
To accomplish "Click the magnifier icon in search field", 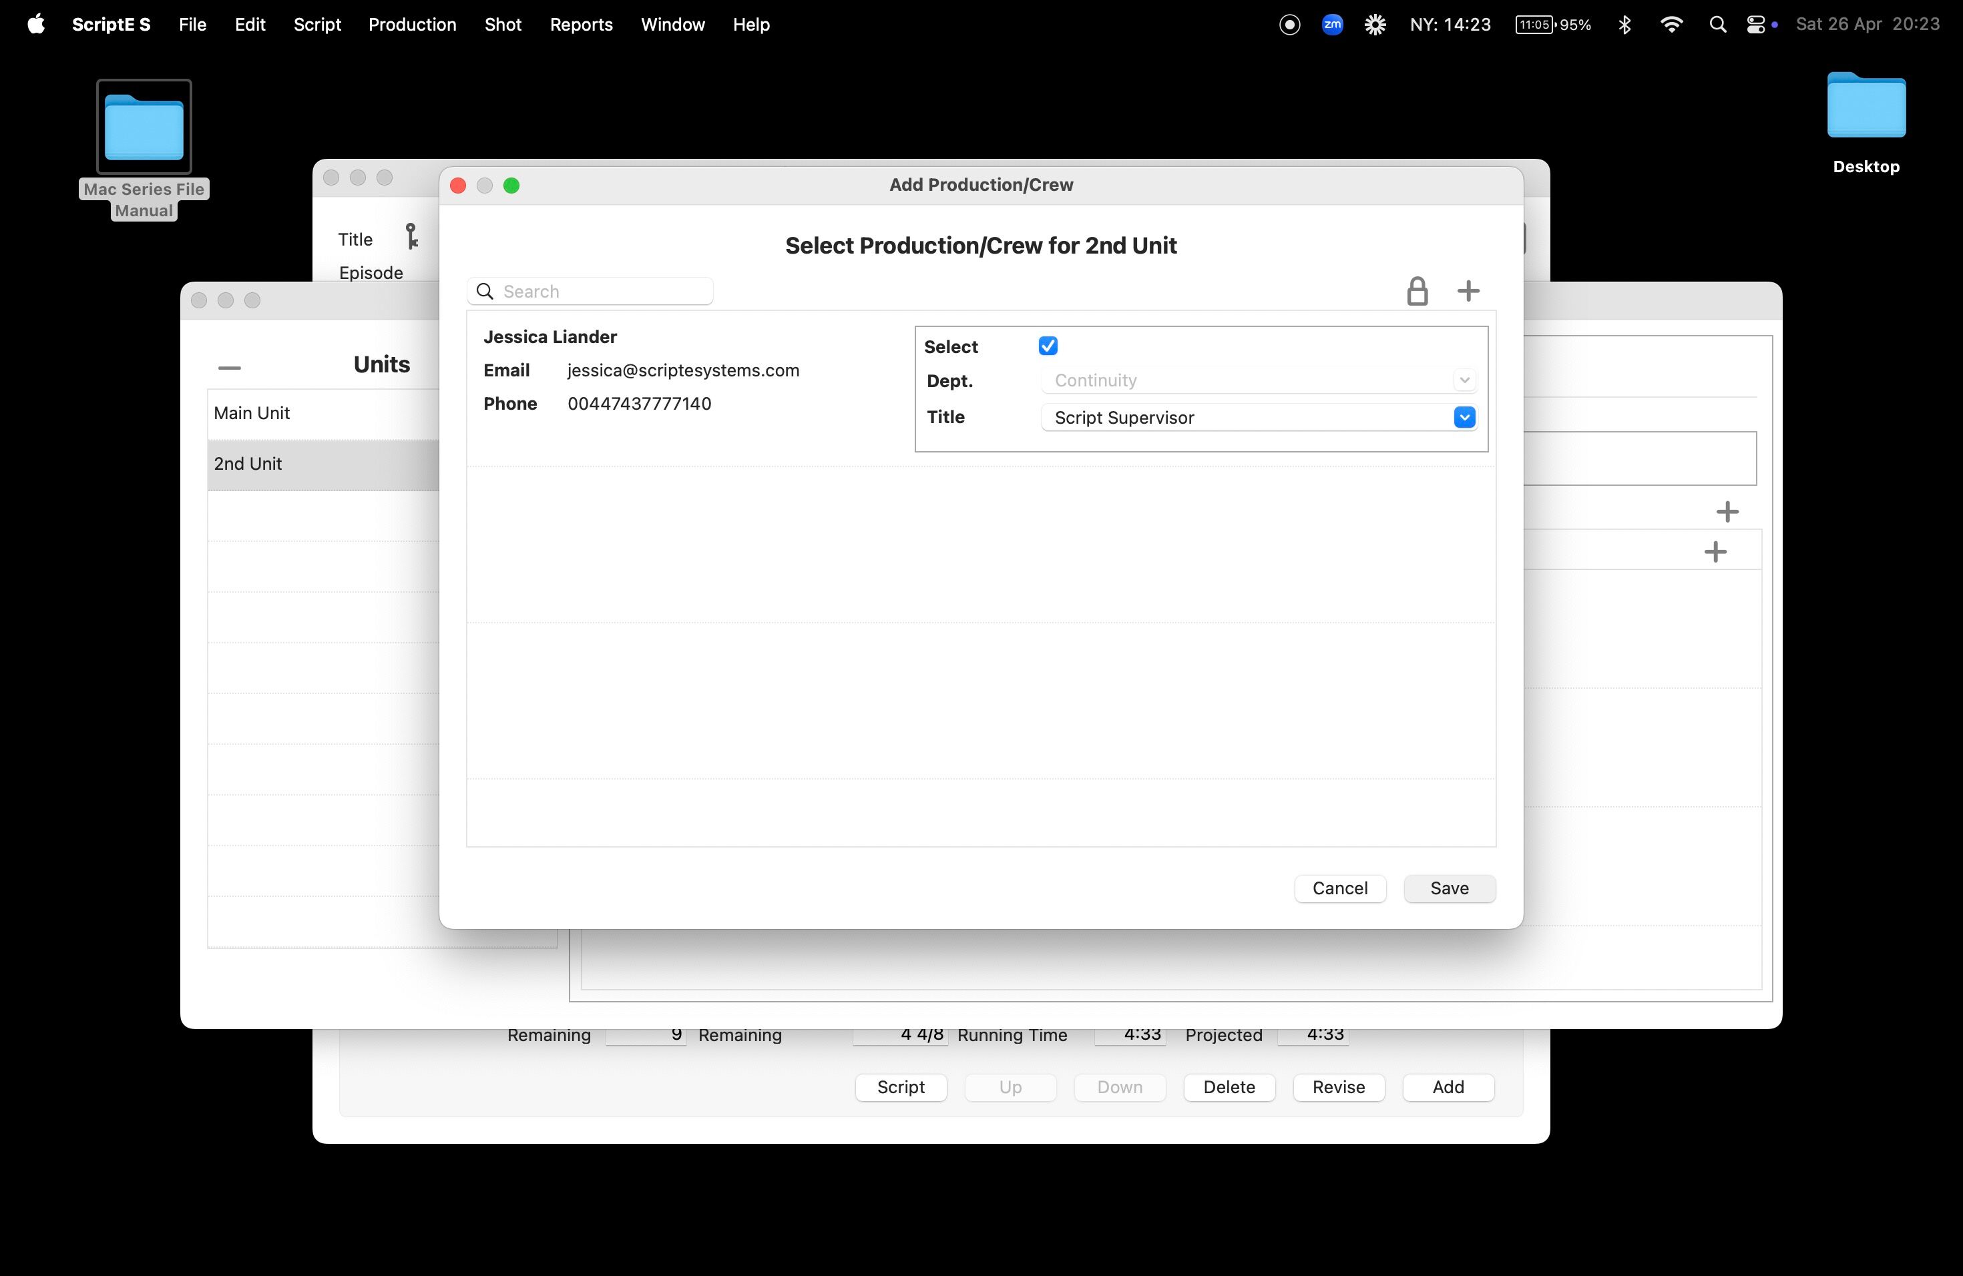I will pyautogui.click(x=485, y=291).
